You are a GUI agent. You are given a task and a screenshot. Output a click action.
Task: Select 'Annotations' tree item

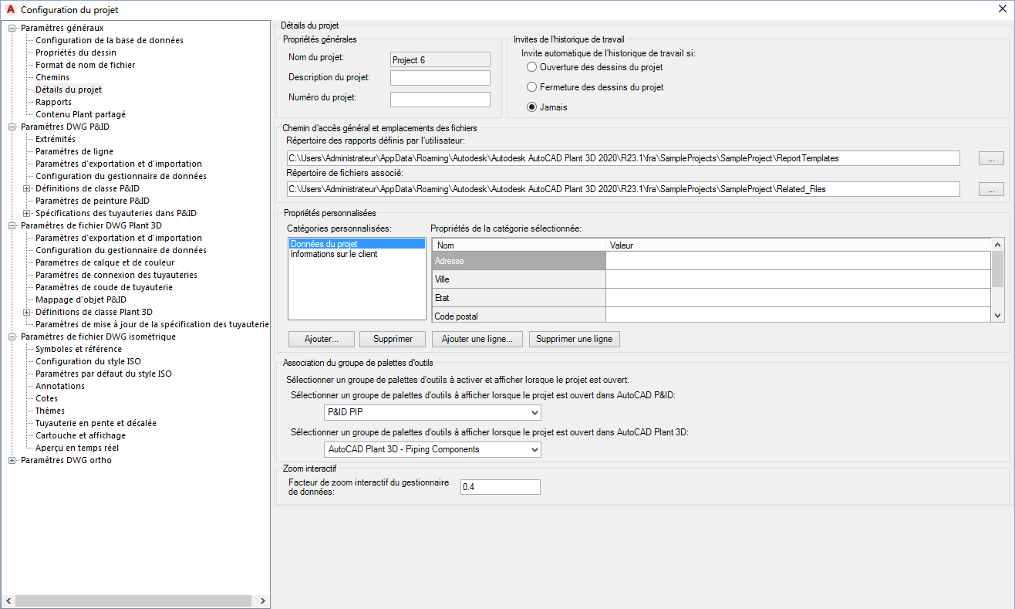(x=60, y=386)
